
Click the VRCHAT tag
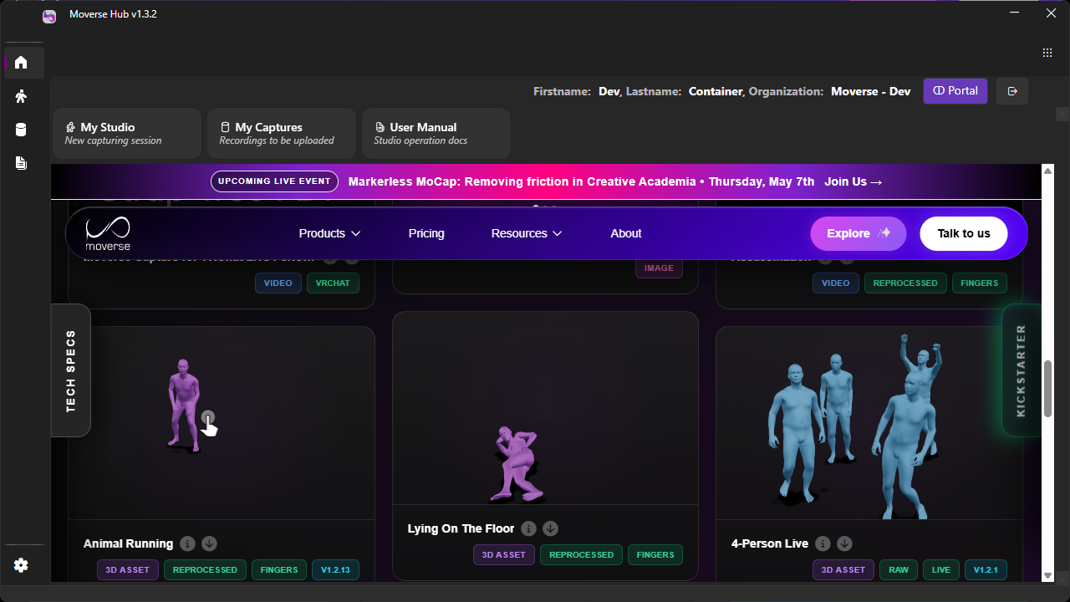tap(333, 283)
